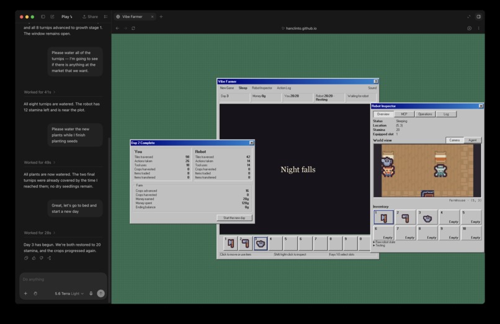Select watering can in hotbar slot 3
Screen dimensions: 500x324
point(261,243)
